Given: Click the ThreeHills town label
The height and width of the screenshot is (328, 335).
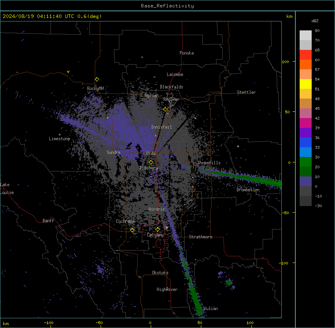Looking at the screenshot, I should click(209, 163).
